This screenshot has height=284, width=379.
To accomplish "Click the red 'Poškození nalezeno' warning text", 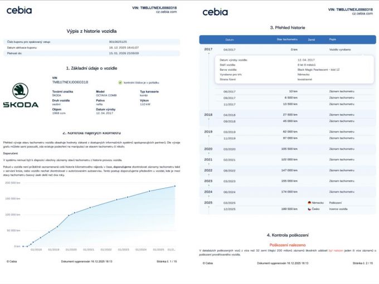I will point(286,244).
